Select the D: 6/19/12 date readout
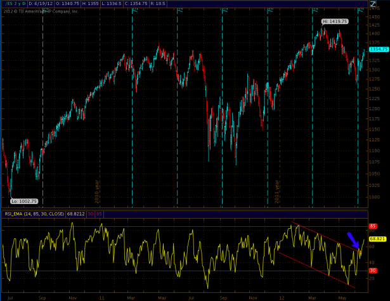Image resolution: width=390 pixels, height=301 pixels. coord(42,4)
